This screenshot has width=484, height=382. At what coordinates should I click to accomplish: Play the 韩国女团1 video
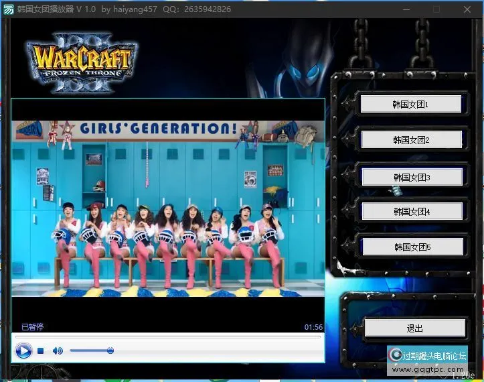tap(411, 105)
